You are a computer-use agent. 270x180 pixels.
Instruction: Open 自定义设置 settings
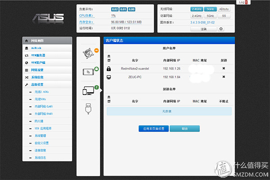(41, 143)
